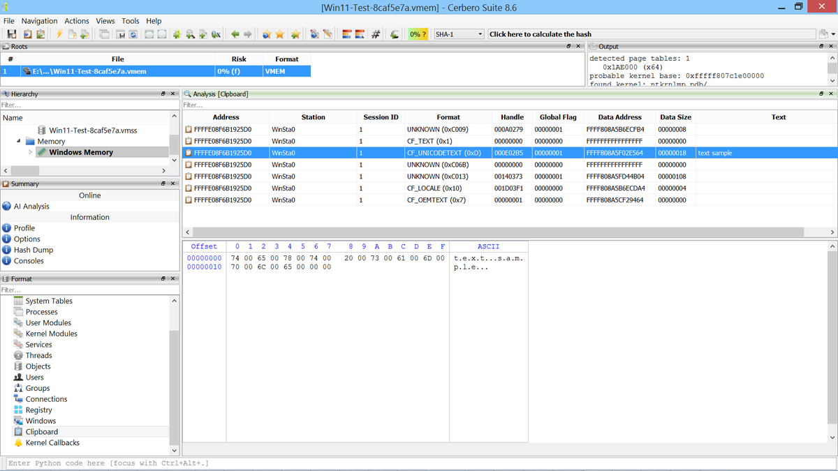Click the Handle column header
Image resolution: width=838 pixels, height=471 pixels.
tap(512, 117)
